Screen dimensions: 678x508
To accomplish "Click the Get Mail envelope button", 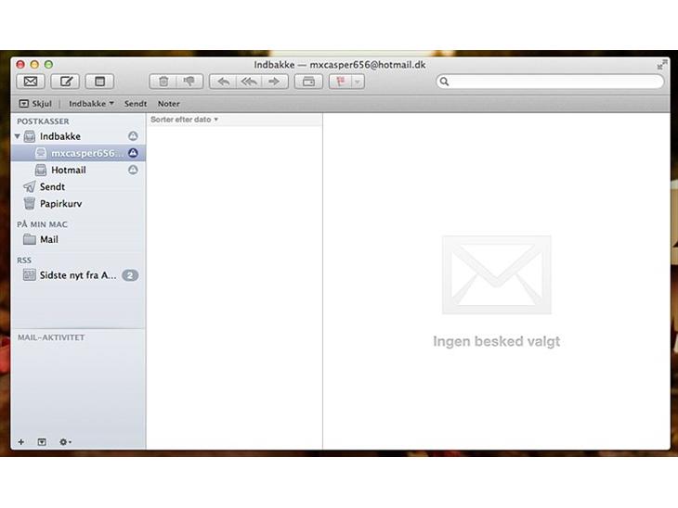I will click(31, 82).
